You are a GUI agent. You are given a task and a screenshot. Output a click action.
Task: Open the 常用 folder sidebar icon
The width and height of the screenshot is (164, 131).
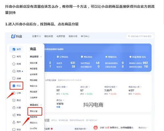[x=14, y=57]
